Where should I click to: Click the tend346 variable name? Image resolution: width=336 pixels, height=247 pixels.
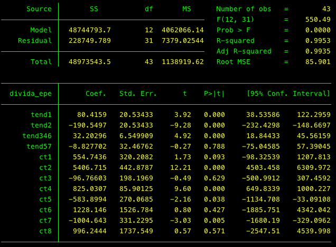[x=37, y=135]
